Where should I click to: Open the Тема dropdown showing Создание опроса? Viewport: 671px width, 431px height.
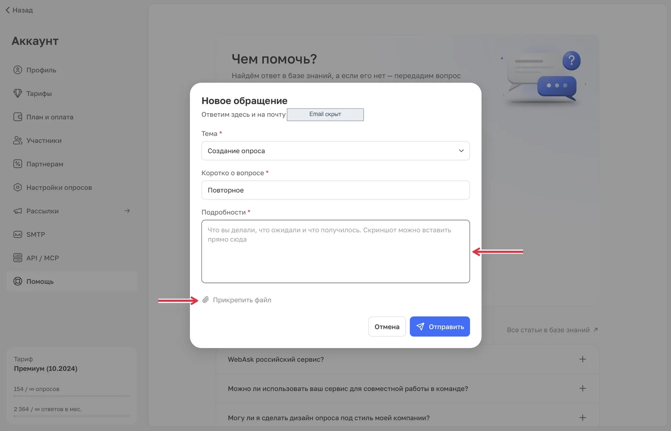[x=336, y=151]
